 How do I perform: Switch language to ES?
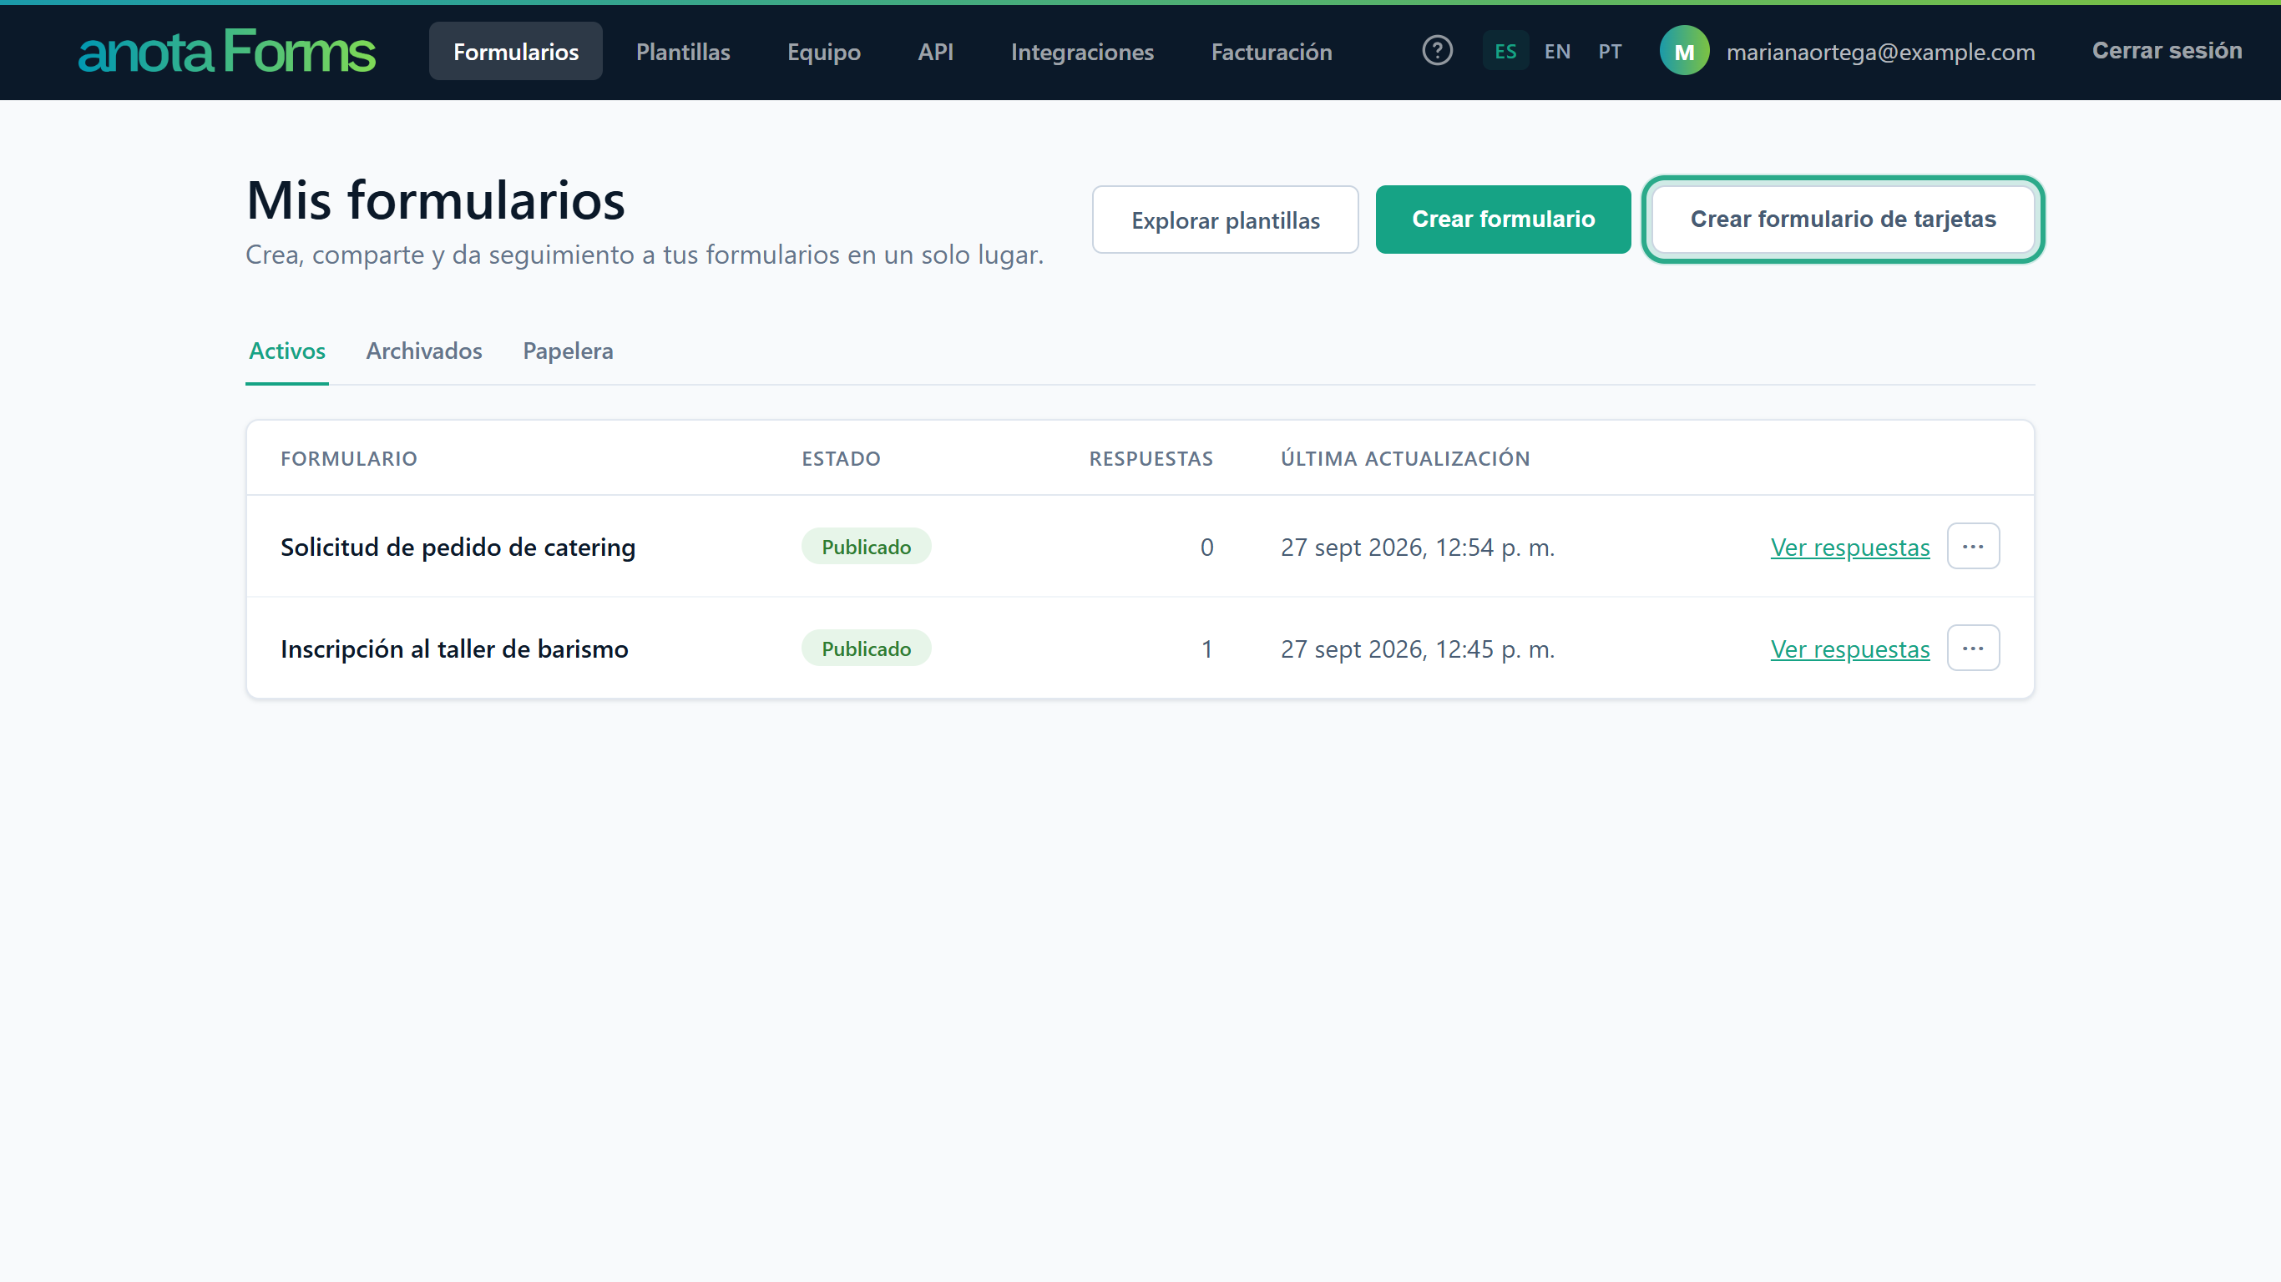tap(1505, 52)
